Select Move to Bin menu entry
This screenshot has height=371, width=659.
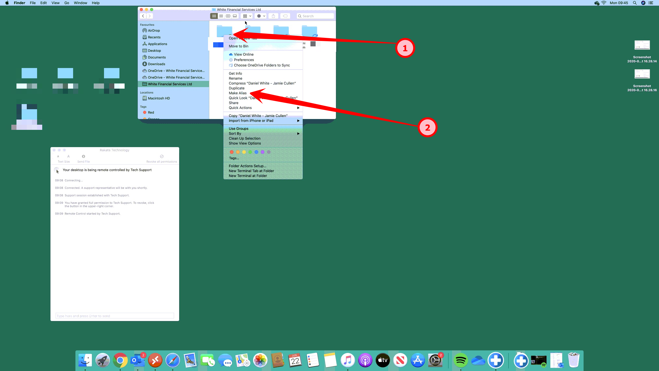coord(238,46)
